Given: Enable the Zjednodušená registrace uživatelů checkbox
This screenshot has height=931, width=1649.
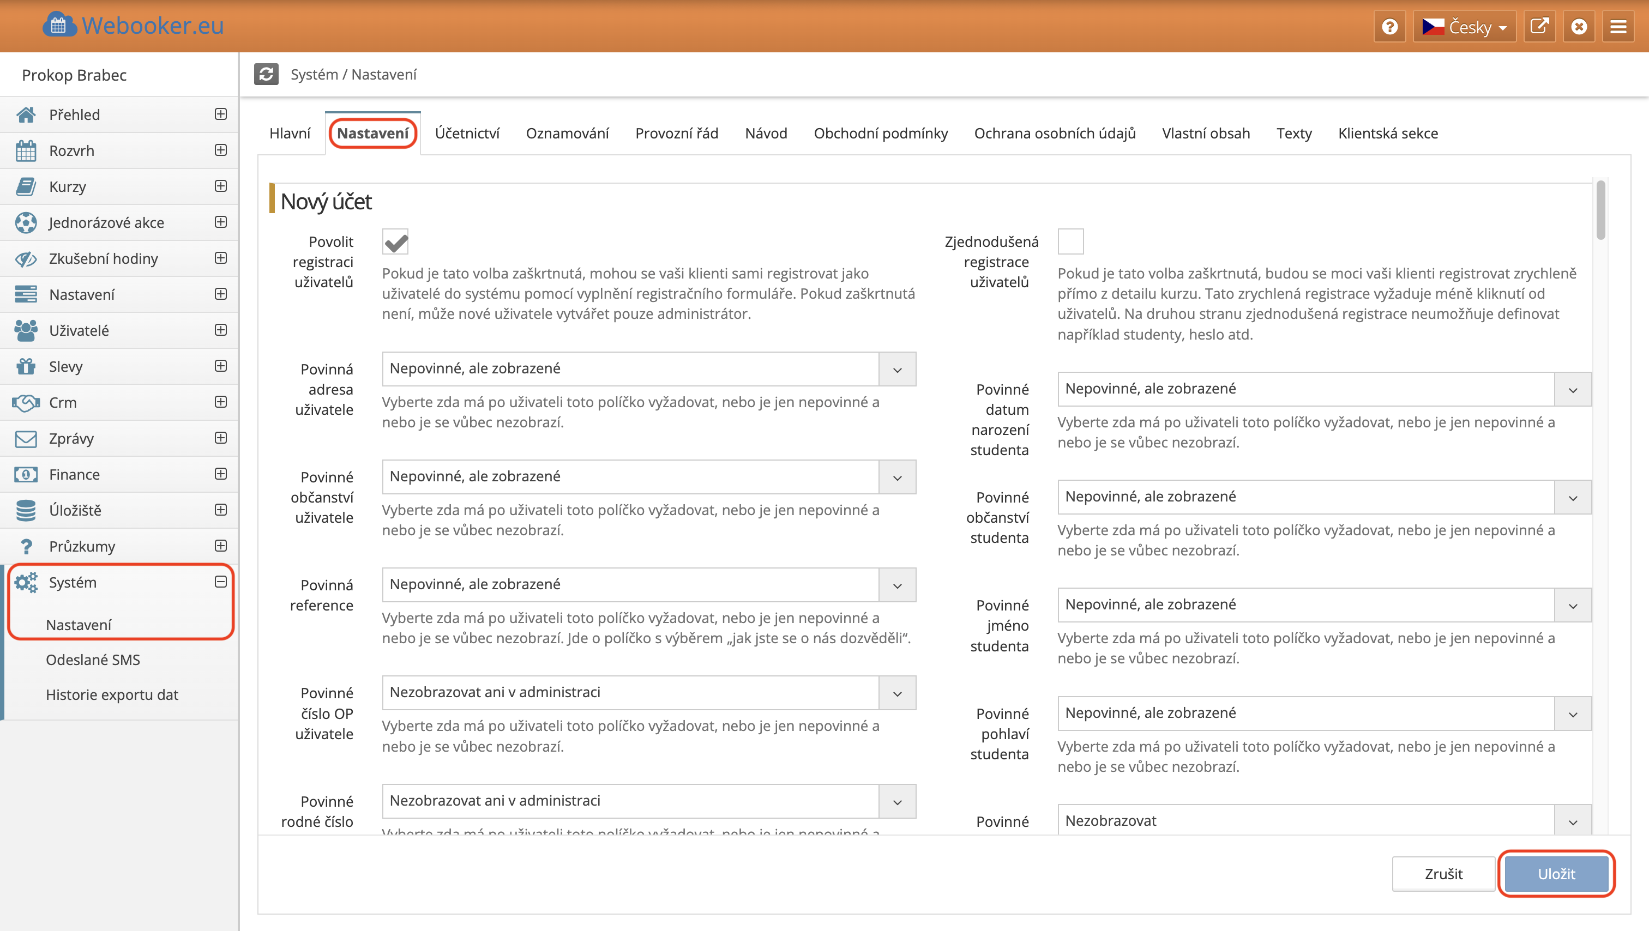Looking at the screenshot, I should [x=1070, y=242].
